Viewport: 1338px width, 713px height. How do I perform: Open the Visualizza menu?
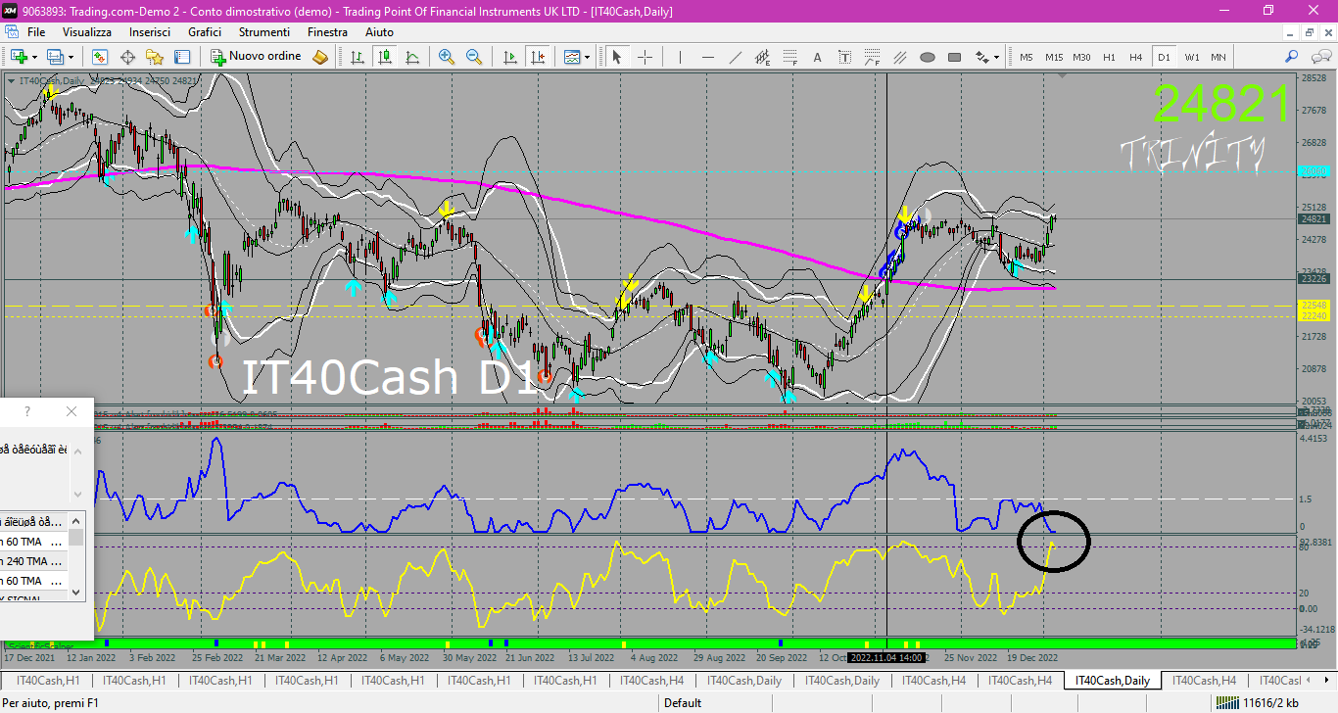pos(87,32)
